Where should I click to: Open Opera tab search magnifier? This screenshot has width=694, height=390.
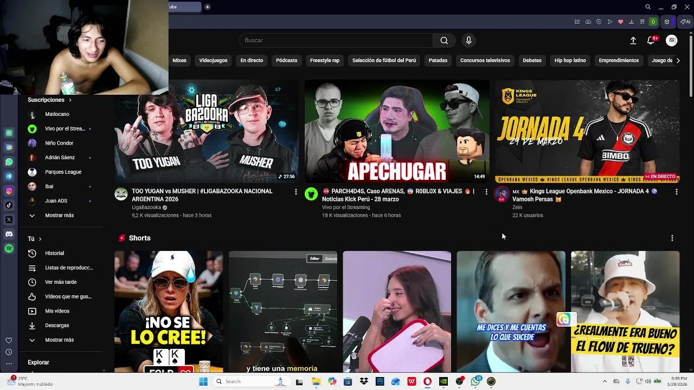pos(648,7)
